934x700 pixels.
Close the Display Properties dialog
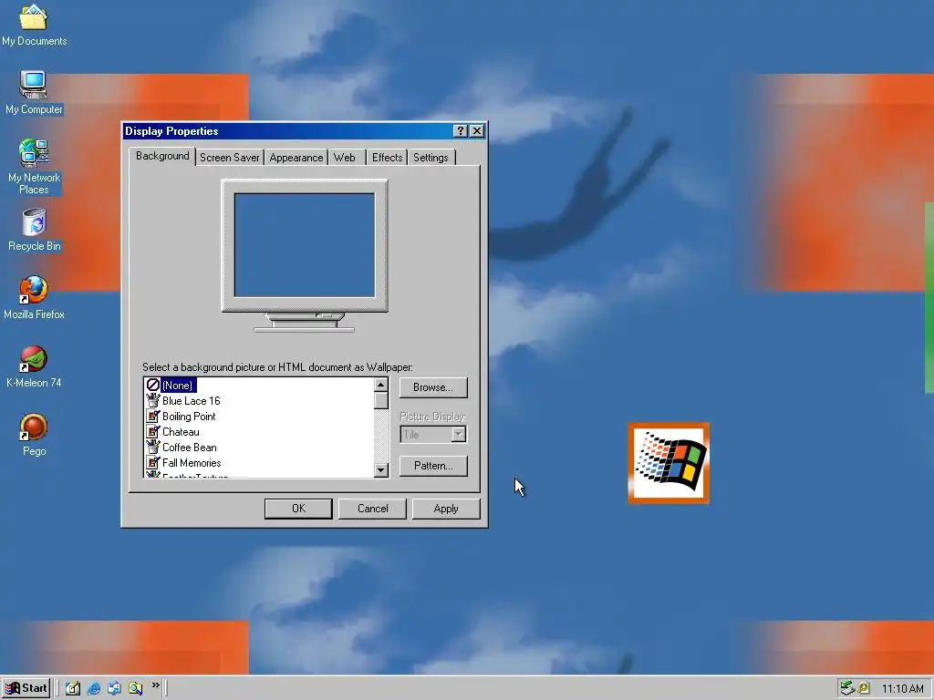point(476,131)
